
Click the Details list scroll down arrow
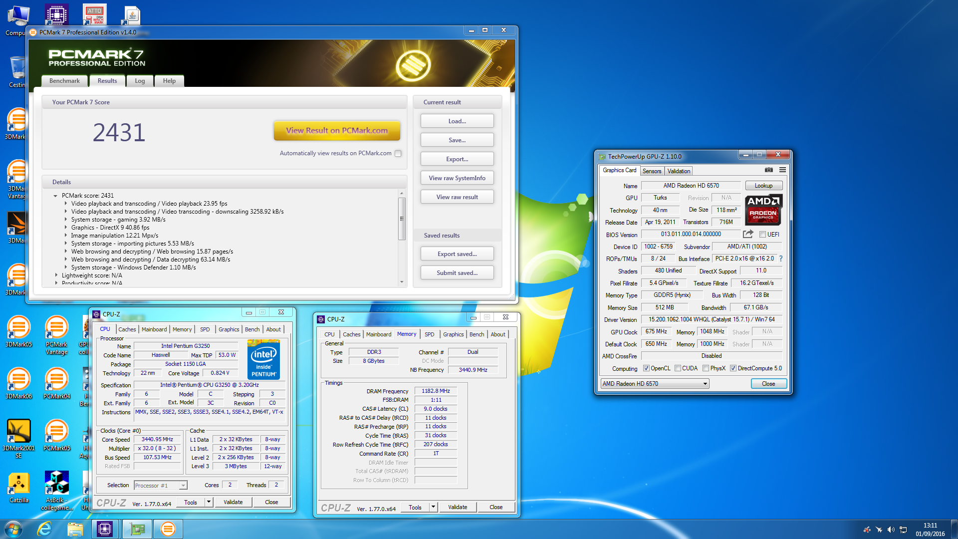(402, 282)
